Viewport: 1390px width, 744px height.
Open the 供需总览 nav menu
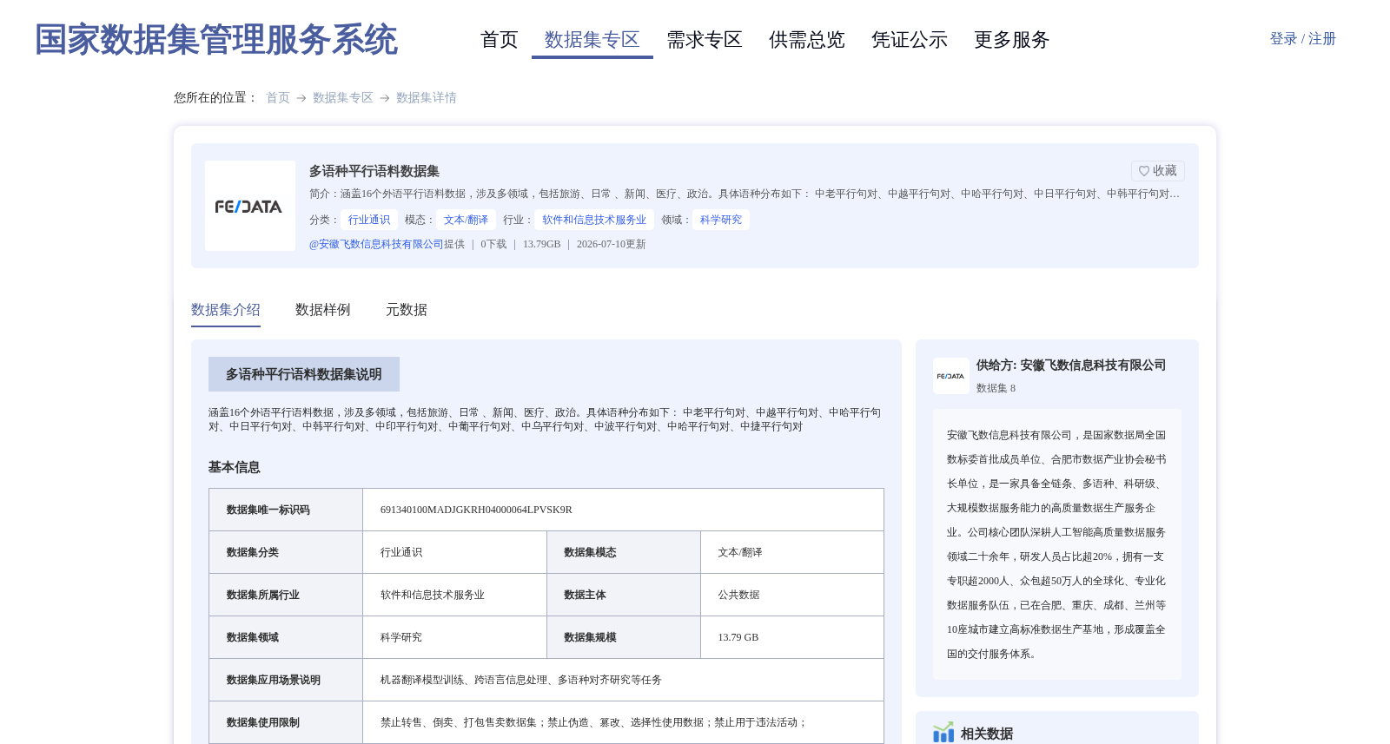[807, 40]
